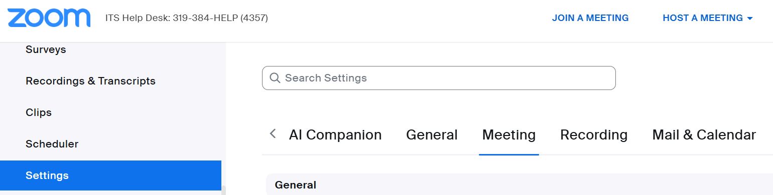
Task: Click the magnifier icon in Search Settings
Action: 275,78
